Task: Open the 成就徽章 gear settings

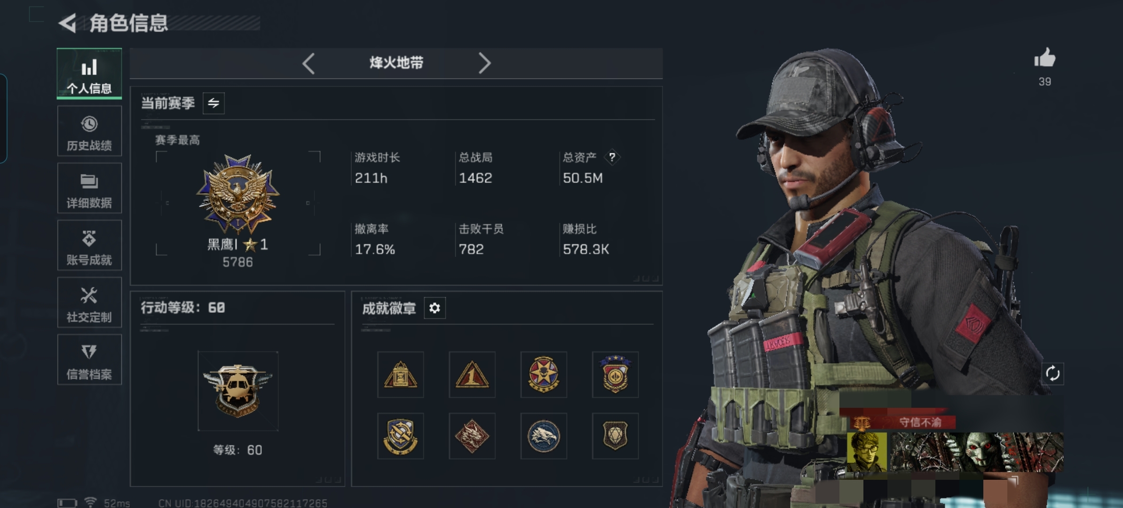Action: tap(435, 308)
